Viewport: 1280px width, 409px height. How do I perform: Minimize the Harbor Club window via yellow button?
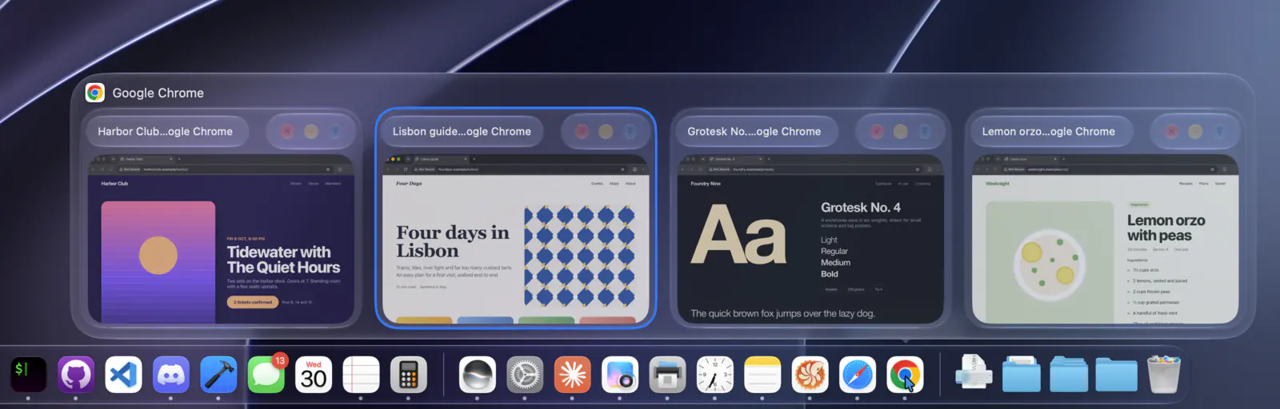[x=311, y=131]
